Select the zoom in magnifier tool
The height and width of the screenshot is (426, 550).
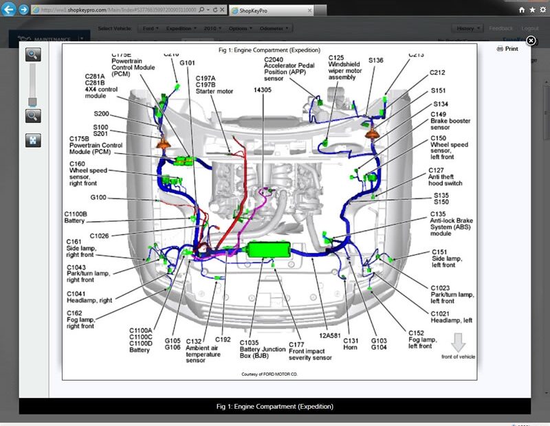point(32,54)
